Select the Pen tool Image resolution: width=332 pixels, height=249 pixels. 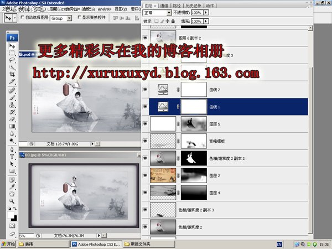(12, 149)
